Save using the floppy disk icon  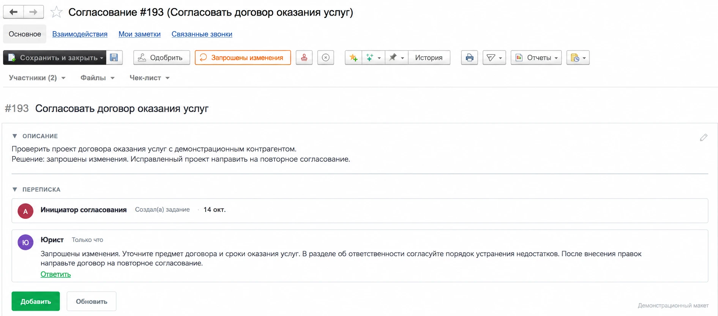click(114, 58)
